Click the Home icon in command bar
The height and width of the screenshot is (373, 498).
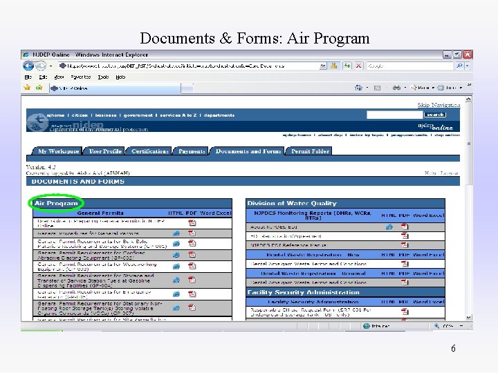[358, 88]
